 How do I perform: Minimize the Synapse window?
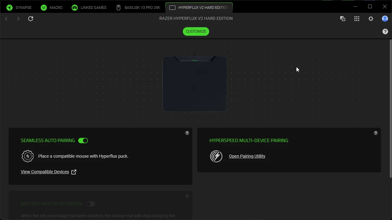[355, 6]
